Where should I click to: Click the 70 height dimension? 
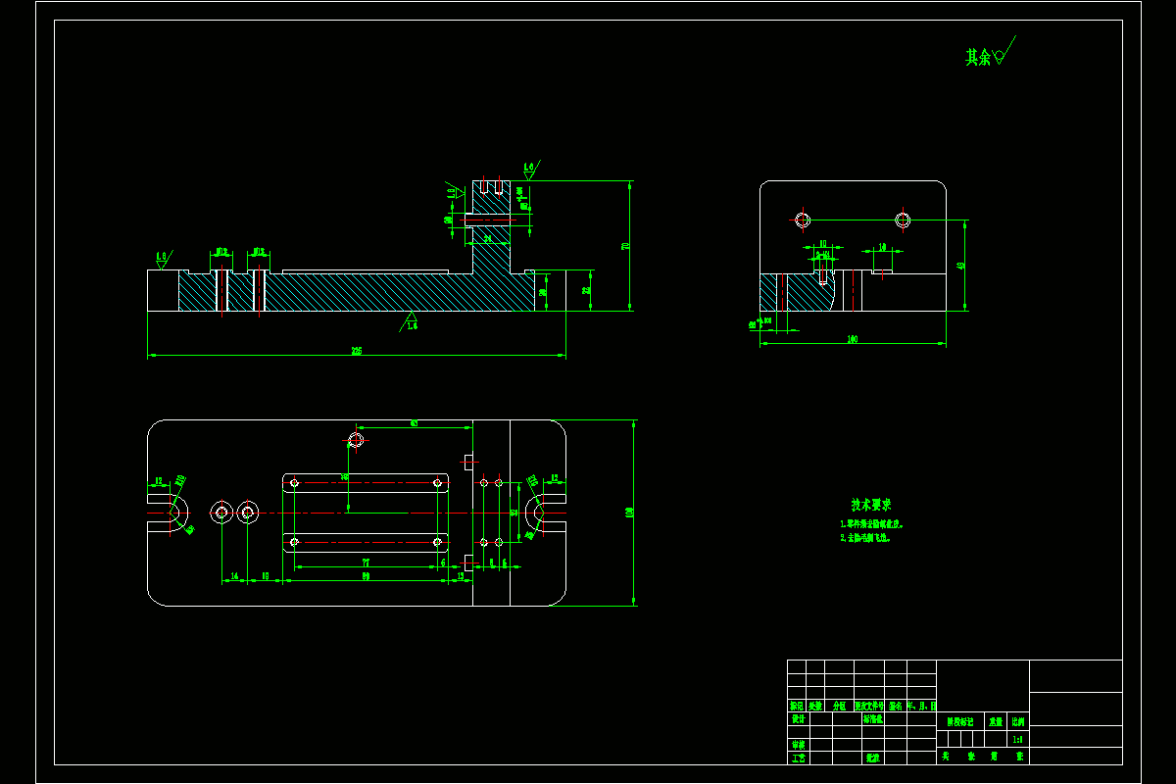click(625, 246)
